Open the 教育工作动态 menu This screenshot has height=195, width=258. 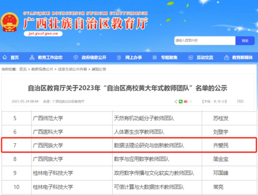pos(50,58)
